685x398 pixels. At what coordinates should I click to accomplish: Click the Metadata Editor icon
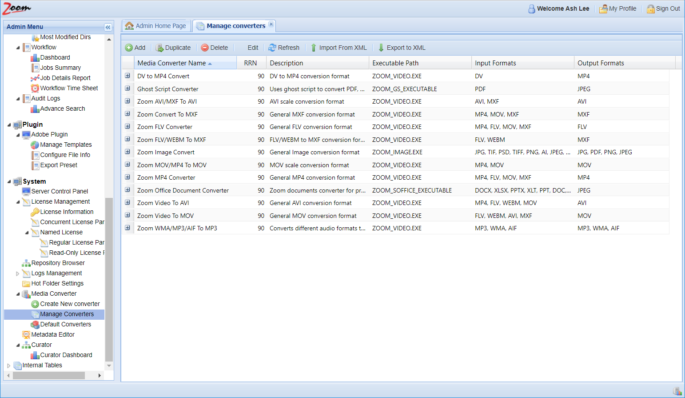[26, 335]
